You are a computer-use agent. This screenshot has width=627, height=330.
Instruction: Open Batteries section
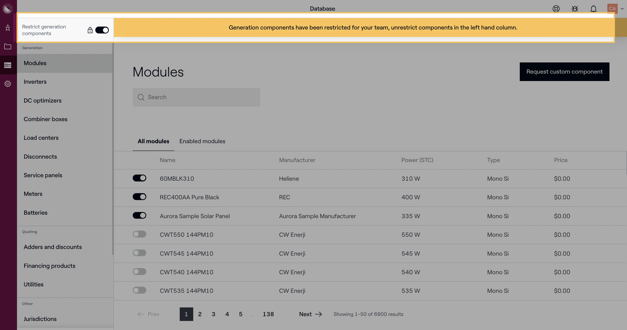(x=65, y=213)
